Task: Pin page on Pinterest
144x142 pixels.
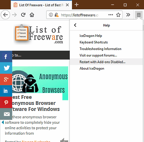Action: (x=6, y=103)
